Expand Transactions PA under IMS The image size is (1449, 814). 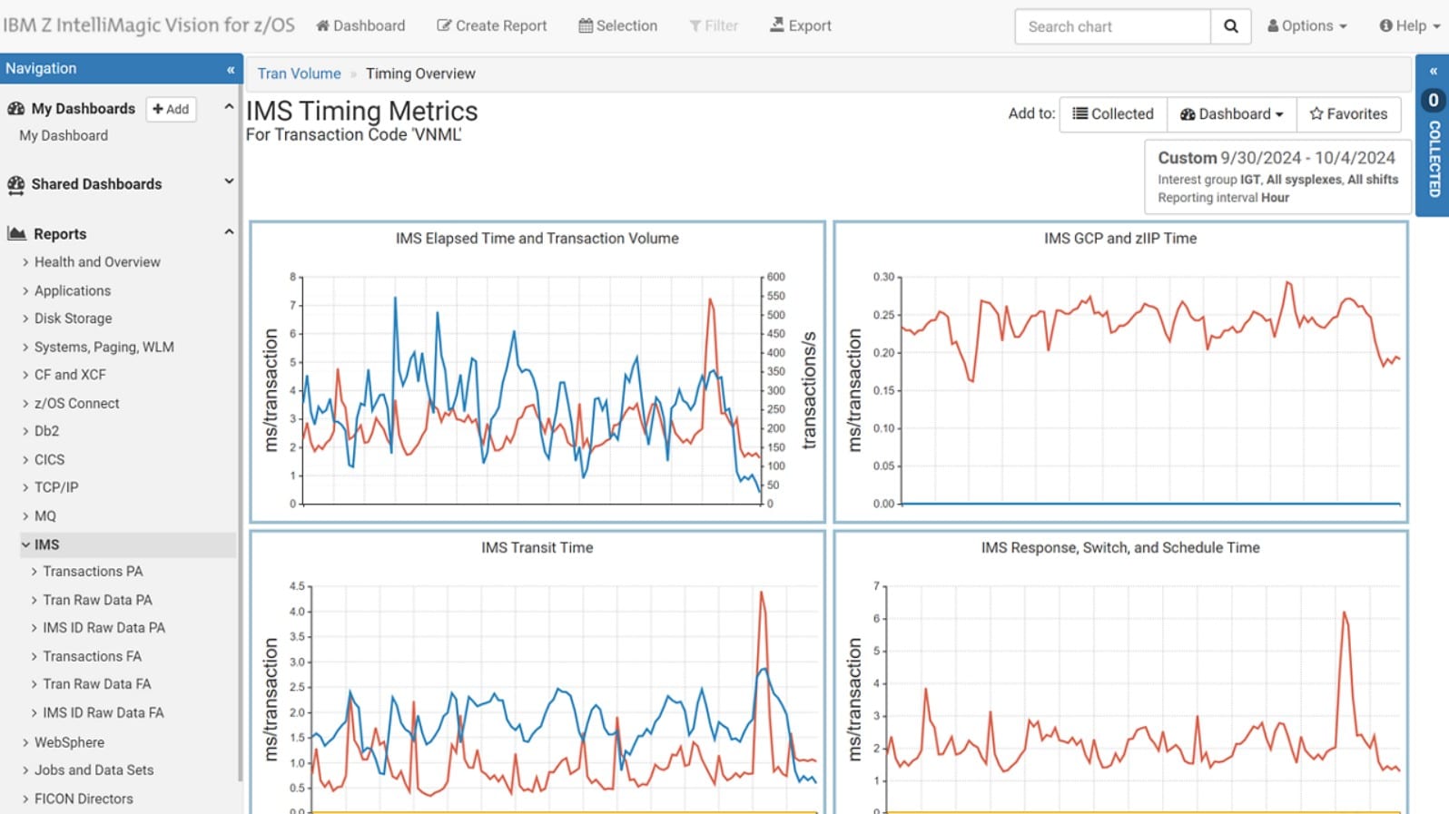pyautogui.click(x=34, y=572)
